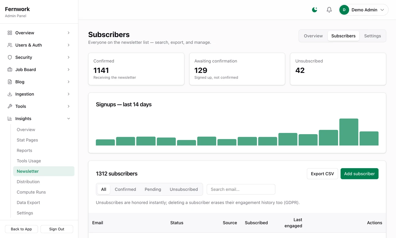Click the tallest signups chart bar

349,132
